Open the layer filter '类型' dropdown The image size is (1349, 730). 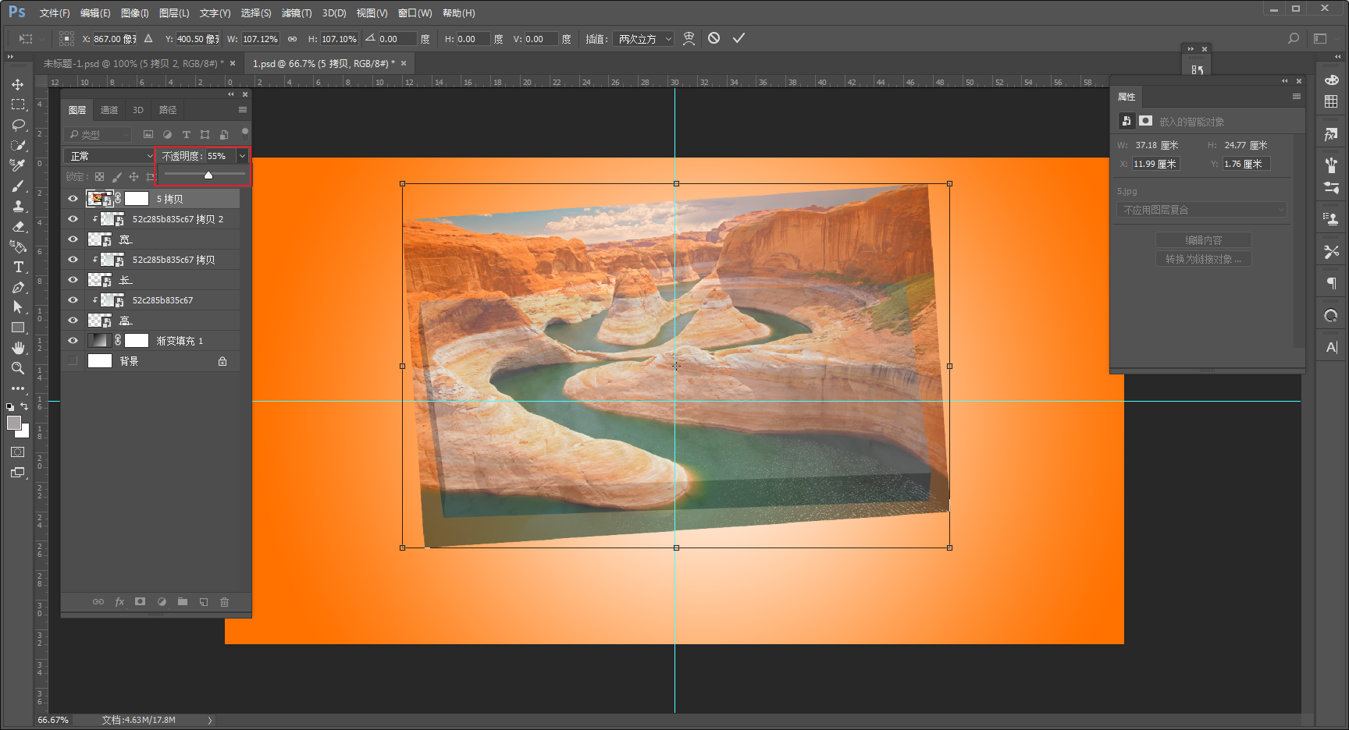99,135
